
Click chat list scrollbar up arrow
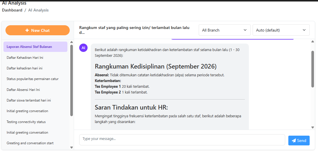click(x=71, y=42)
